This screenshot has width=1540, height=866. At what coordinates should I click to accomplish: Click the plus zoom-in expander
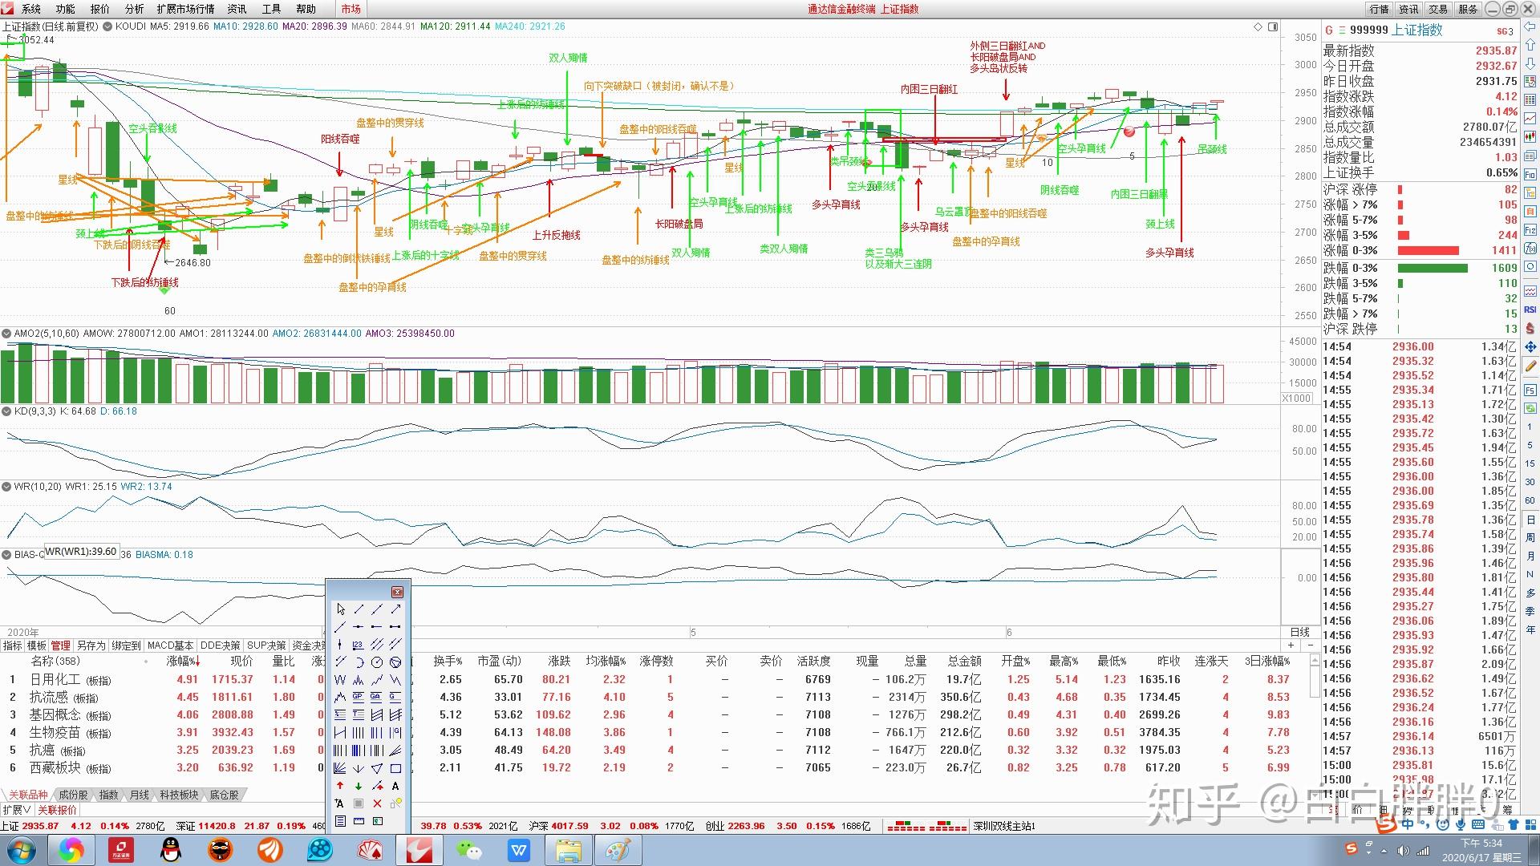[x=1291, y=645]
